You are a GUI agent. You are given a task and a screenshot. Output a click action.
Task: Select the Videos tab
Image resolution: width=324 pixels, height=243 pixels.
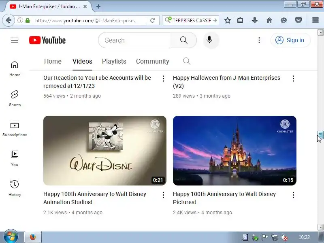(82, 61)
